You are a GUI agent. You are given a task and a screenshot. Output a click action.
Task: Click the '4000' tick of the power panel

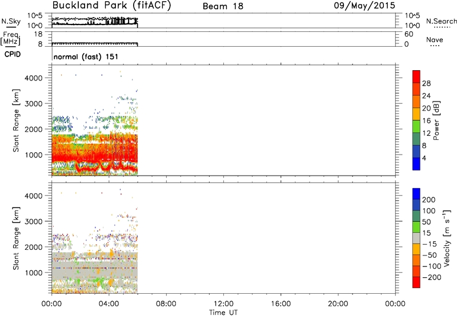[34, 78]
